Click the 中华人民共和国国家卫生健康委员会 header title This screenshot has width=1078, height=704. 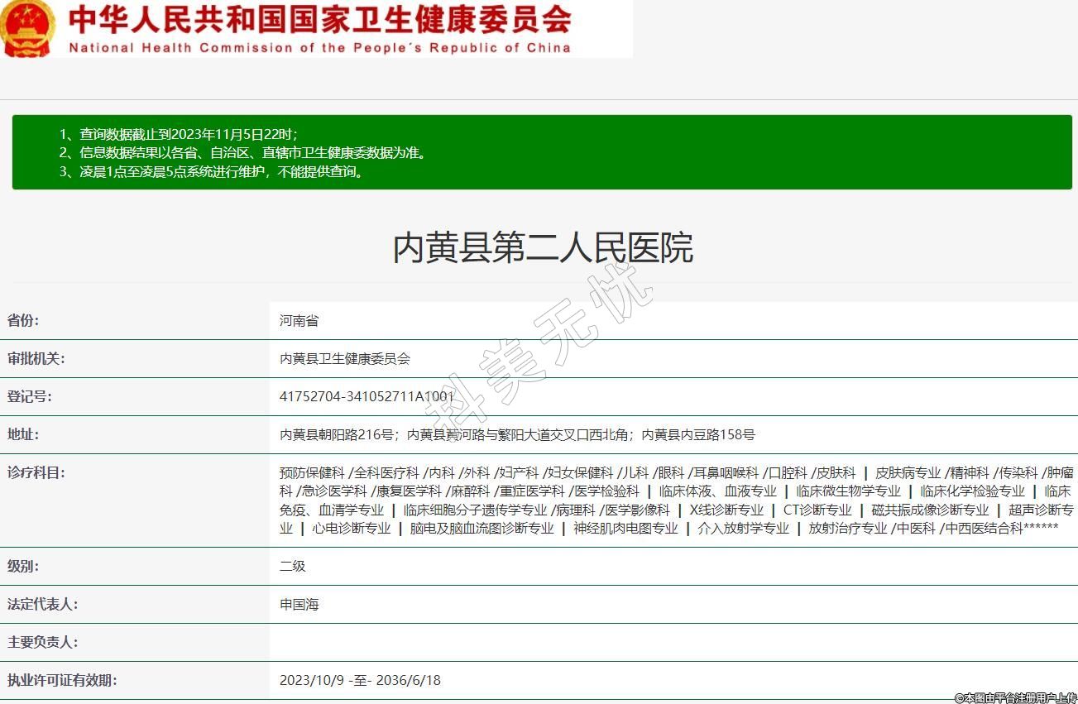(x=319, y=18)
